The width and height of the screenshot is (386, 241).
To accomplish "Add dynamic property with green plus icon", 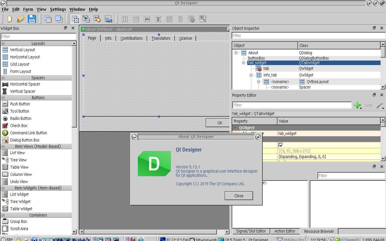I will (358, 105).
